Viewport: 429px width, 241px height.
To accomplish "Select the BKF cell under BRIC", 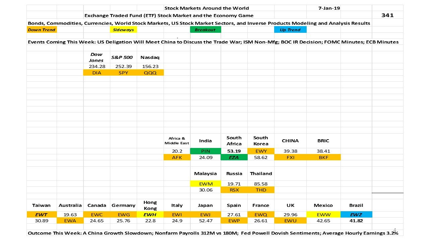I will coord(323,157).
